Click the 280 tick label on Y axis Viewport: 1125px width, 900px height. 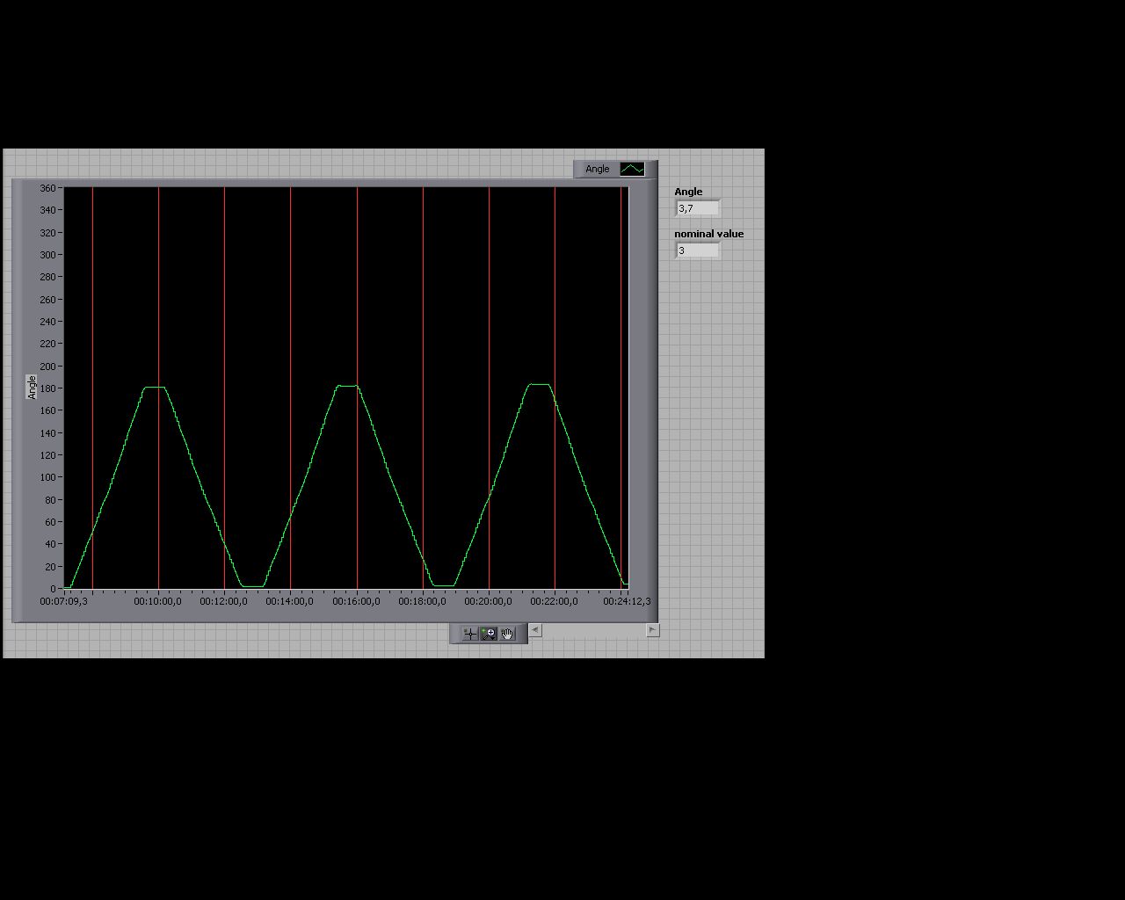tap(47, 277)
